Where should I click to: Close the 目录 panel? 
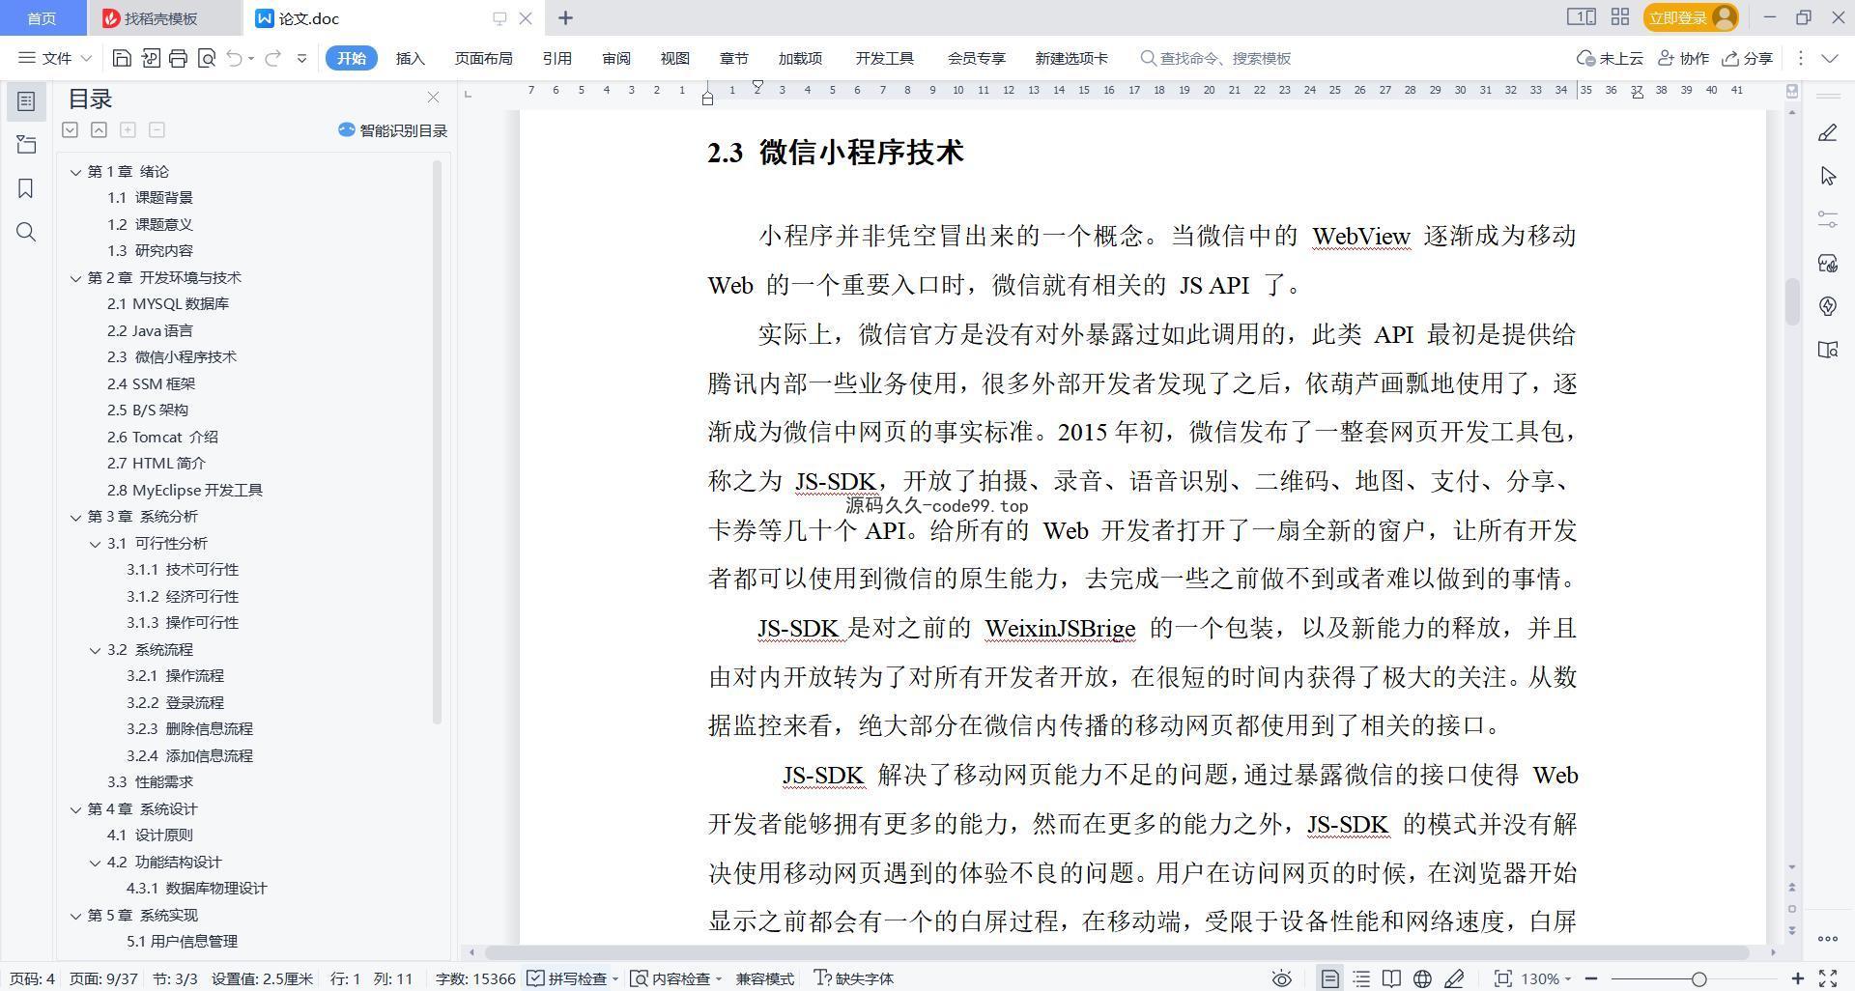433,98
